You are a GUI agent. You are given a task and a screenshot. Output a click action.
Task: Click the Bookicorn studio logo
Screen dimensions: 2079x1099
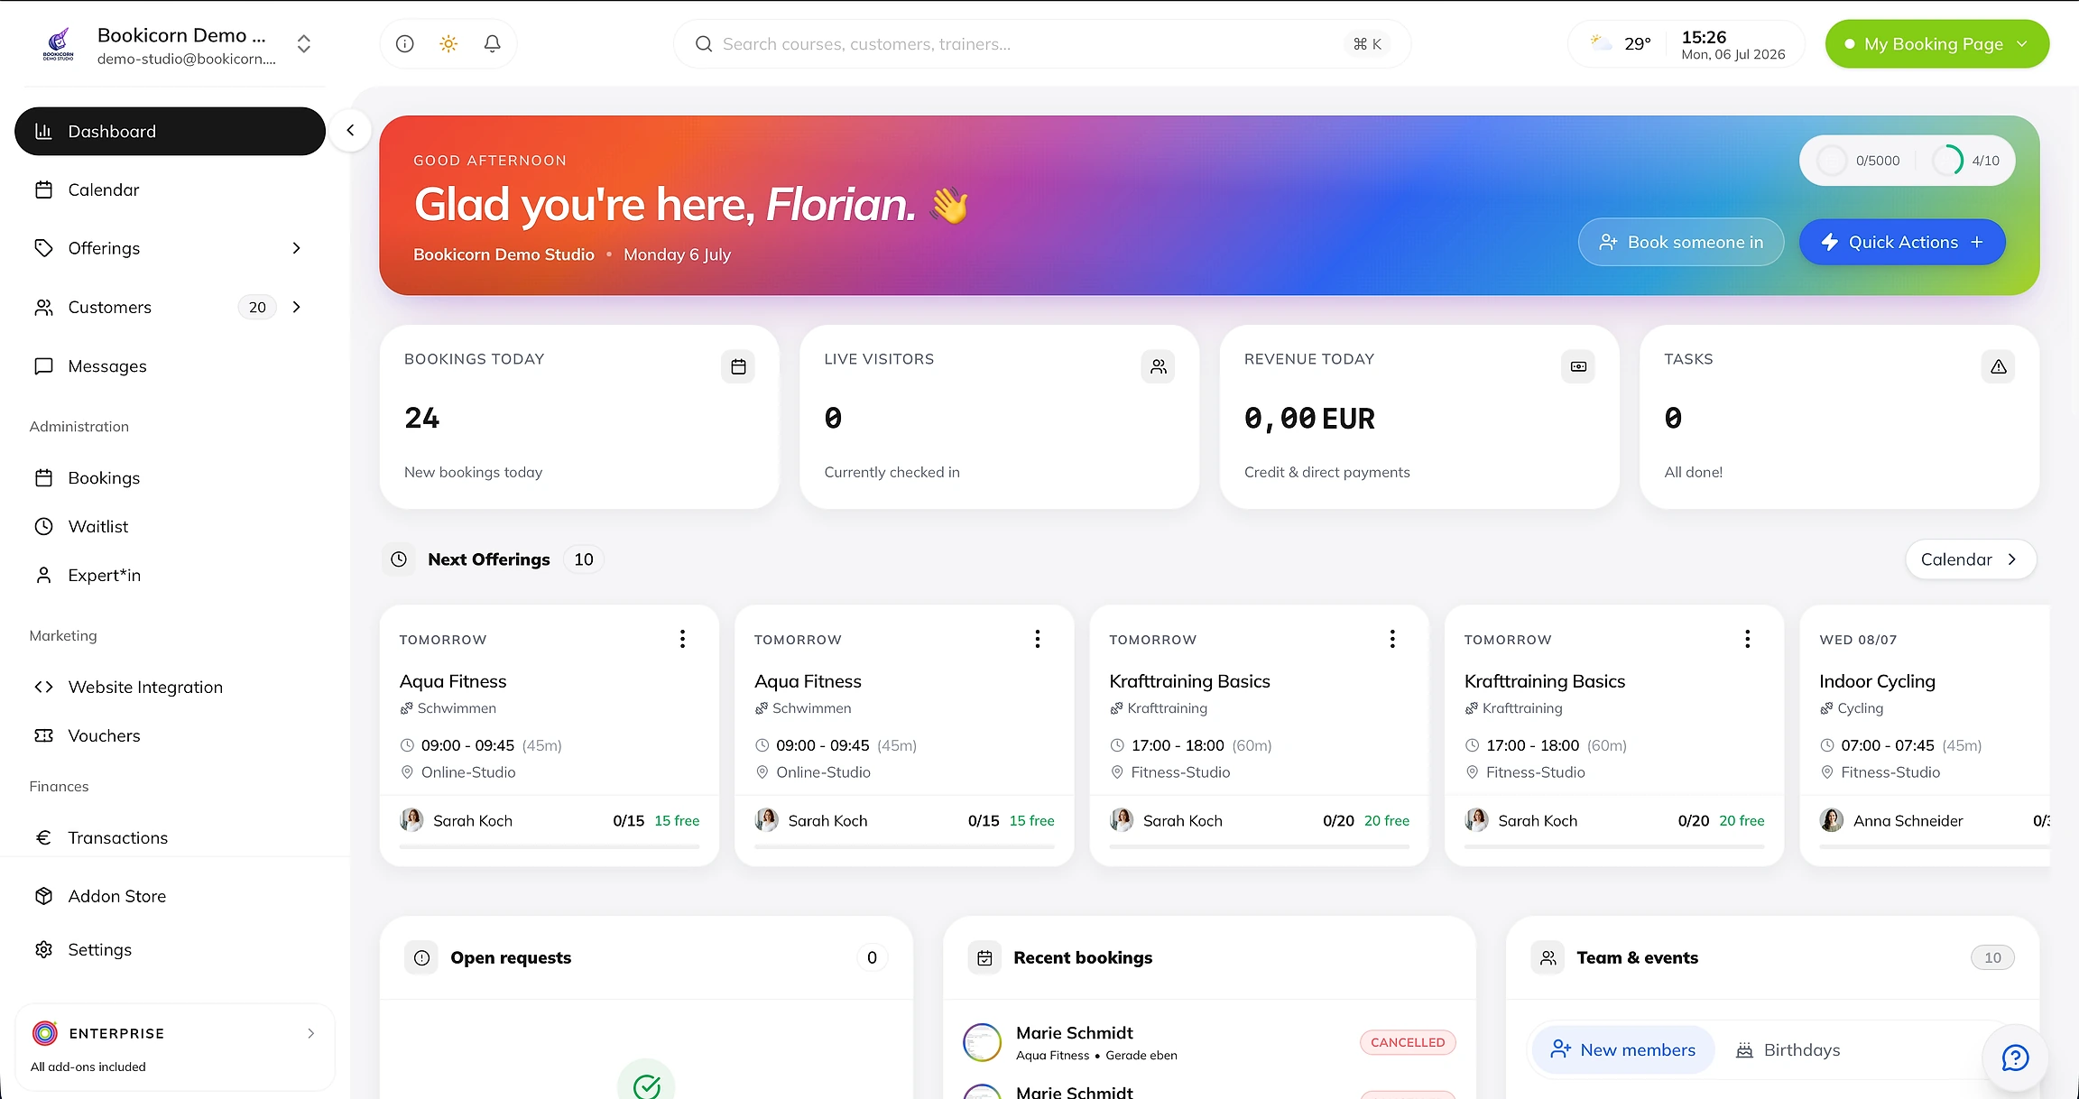[59, 44]
